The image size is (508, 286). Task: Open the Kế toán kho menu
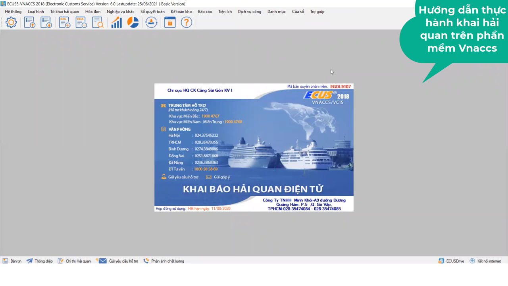click(181, 12)
